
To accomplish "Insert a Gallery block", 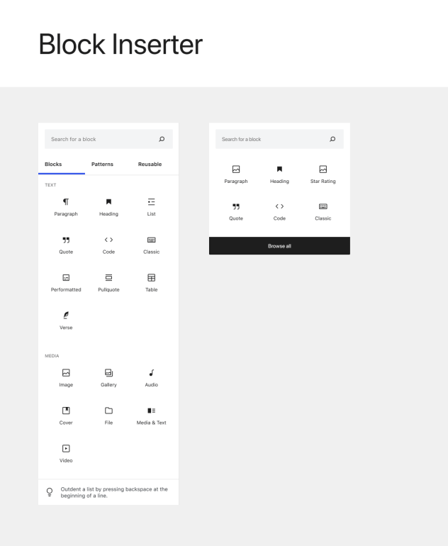I will 108,378.
